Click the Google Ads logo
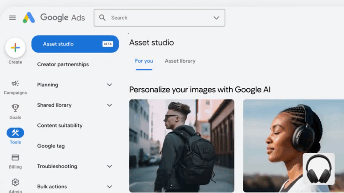The image size is (344, 193). (x=54, y=18)
